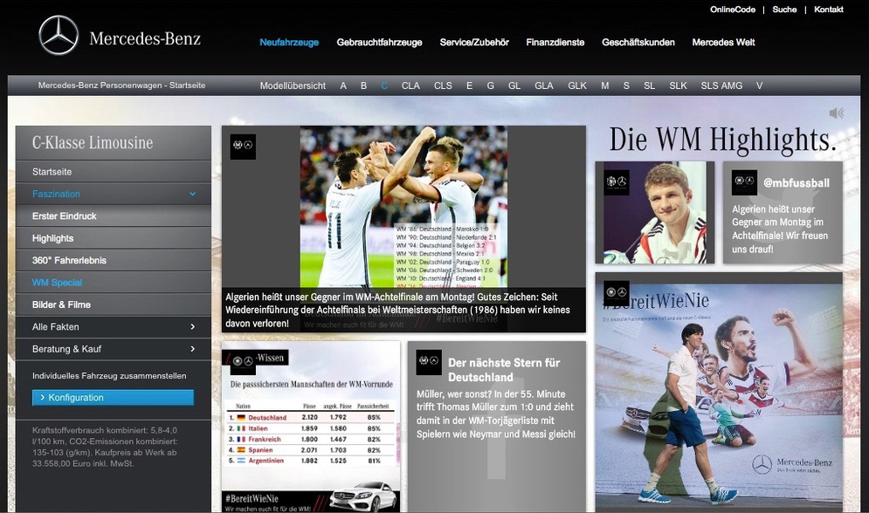
Task: Click the Mercedes-Benz wordmark in header
Action: [x=145, y=38]
